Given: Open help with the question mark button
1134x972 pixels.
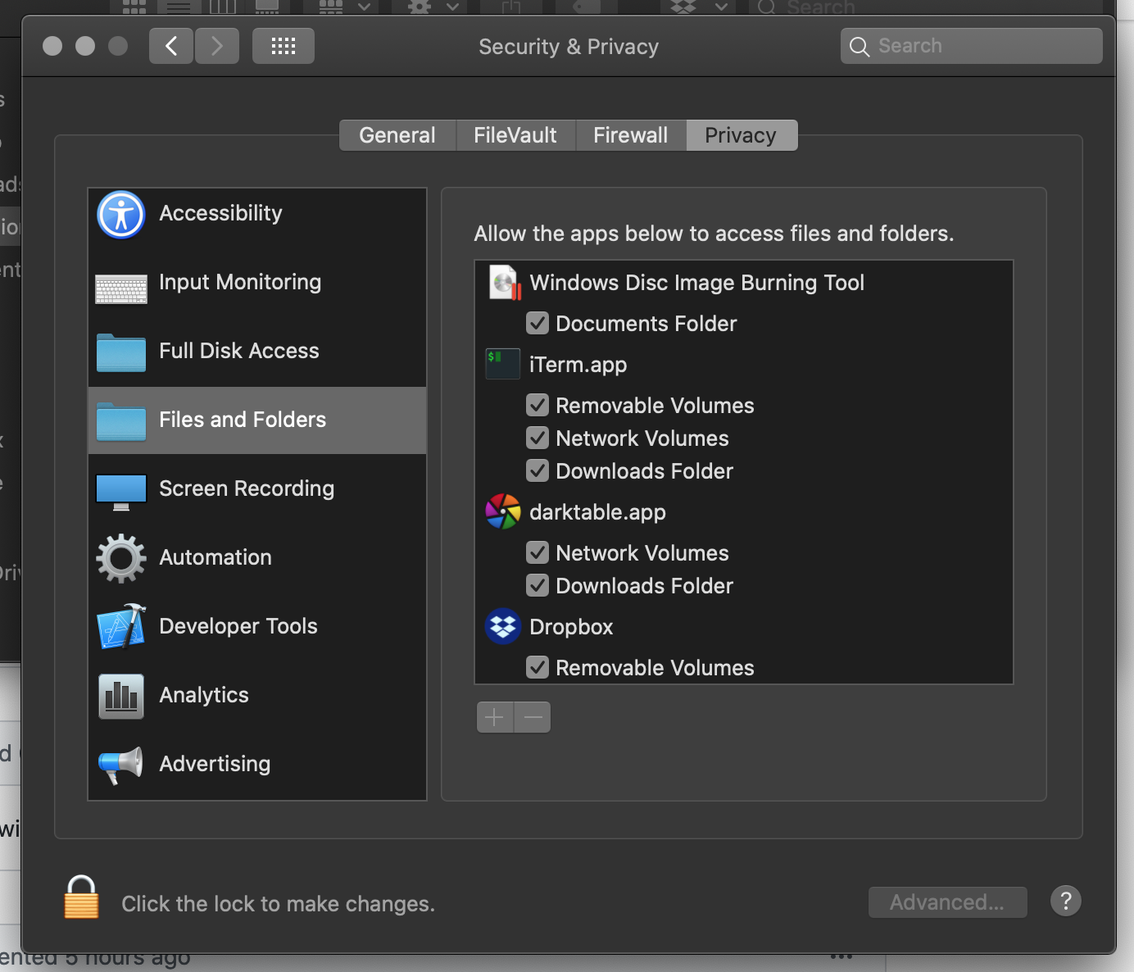Looking at the screenshot, I should pyautogui.click(x=1066, y=902).
